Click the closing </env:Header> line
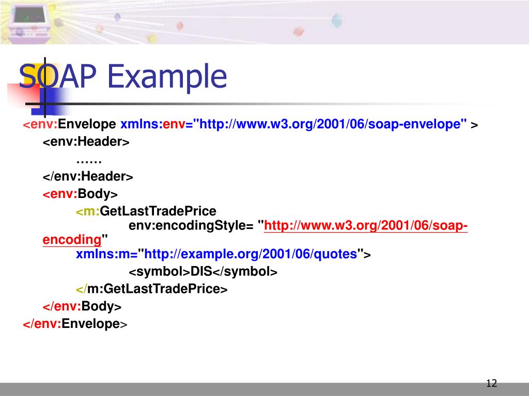 click(88, 176)
